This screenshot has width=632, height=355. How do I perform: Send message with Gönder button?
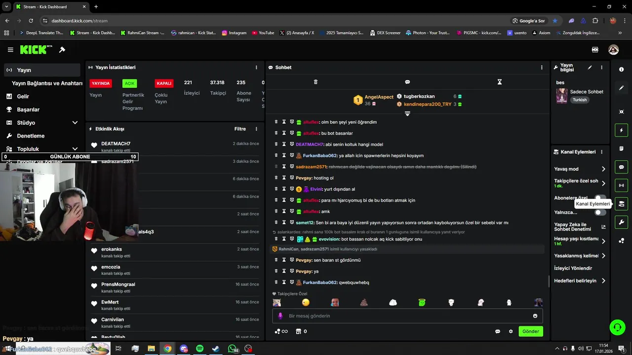tap(531, 331)
